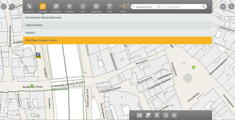
Task: Zoom in with the plus button
Action: tap(223, 7)
